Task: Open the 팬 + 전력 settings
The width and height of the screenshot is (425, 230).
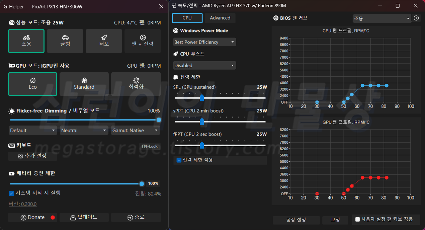Action: [x=143, y=41]
